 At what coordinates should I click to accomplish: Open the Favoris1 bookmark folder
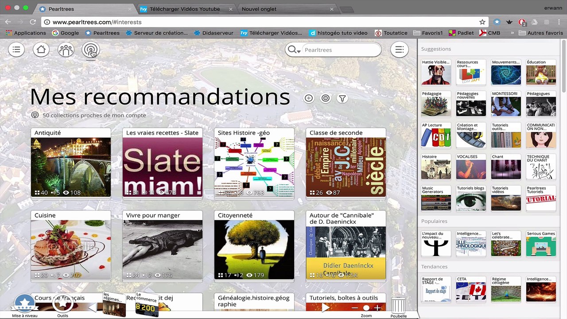(x=428, y=33)
